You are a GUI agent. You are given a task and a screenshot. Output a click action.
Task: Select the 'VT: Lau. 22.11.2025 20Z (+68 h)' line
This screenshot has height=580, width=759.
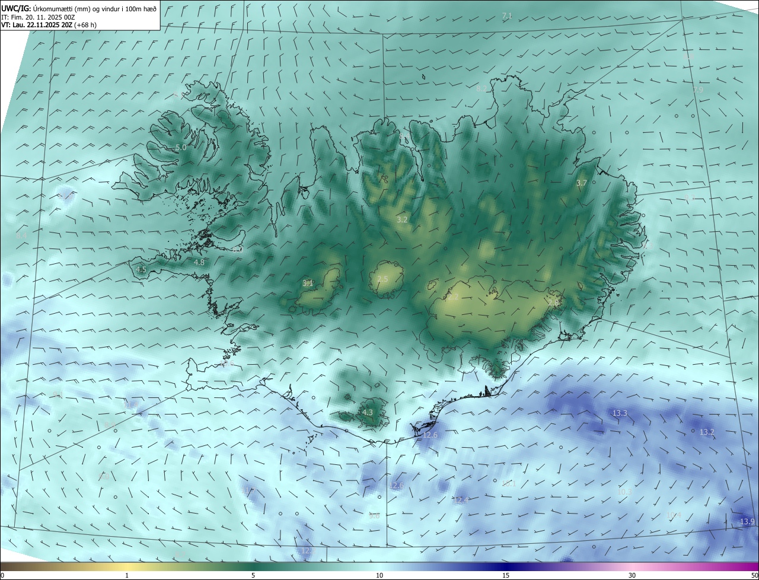coord(50,26)
